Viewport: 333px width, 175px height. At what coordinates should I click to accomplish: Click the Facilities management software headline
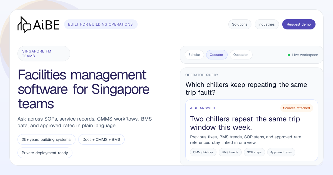pos(84,89)
